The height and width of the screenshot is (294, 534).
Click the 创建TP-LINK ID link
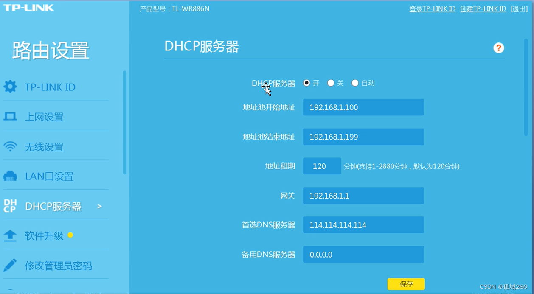[483, 9]
